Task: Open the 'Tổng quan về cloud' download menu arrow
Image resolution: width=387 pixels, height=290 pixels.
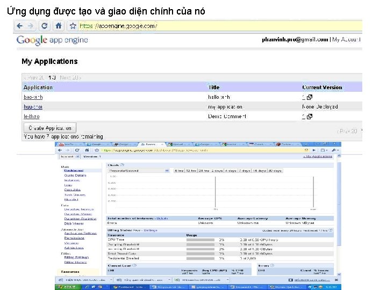Action: (x=169, y=280)
